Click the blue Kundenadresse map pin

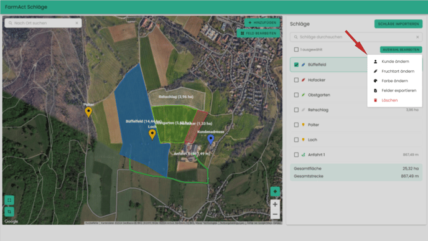click(x=210, y=139)
